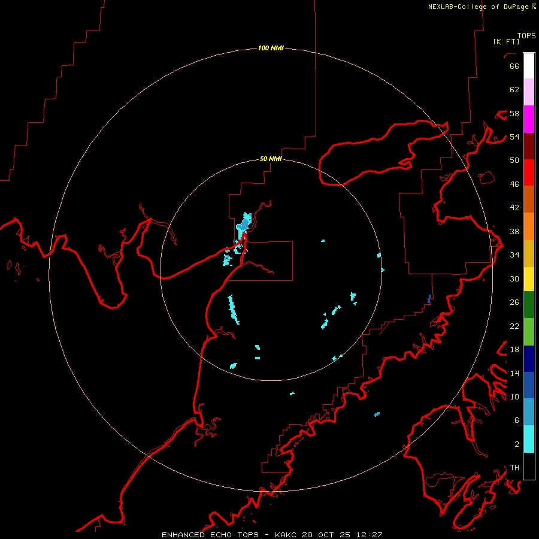Pick the yellow legend color swatch
The width and height of the screenshot is (539, 539).
tap(529, 278)
